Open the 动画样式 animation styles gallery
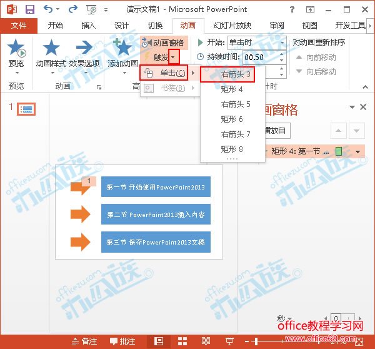Screen dimensions: 375x349 (51, 56)
